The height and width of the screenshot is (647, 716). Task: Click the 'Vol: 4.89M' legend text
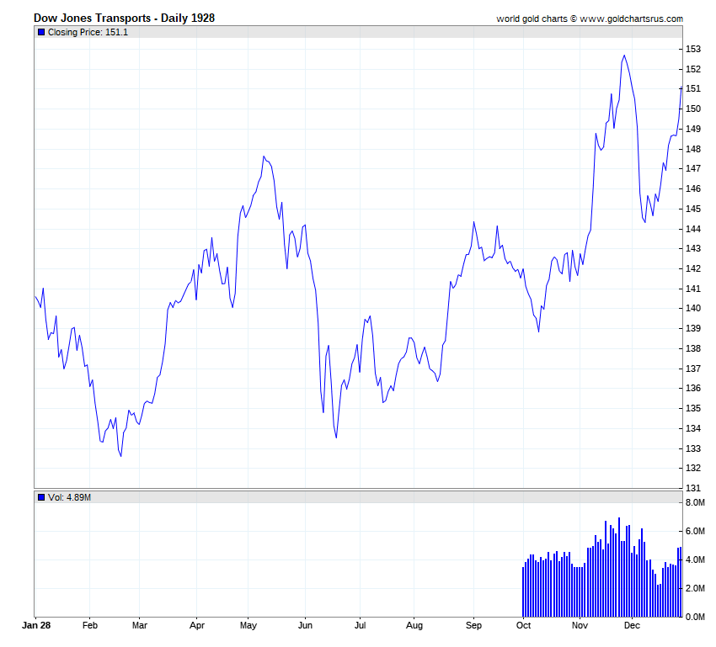tap(69, 497)
